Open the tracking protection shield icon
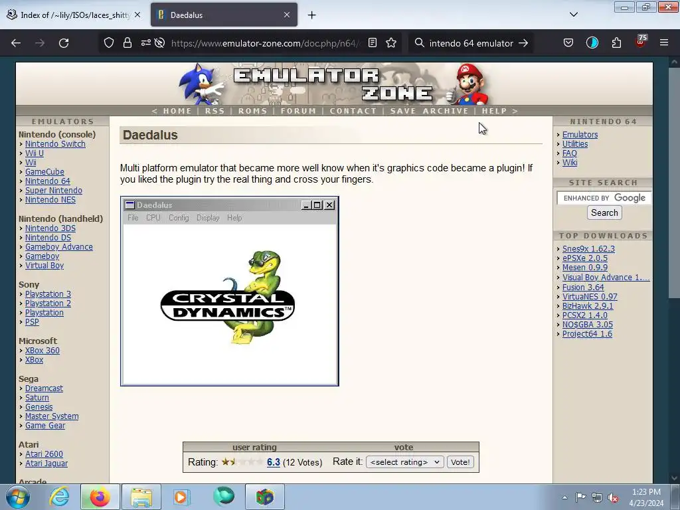Screen dimensions: 680x510 click(109, 43)
